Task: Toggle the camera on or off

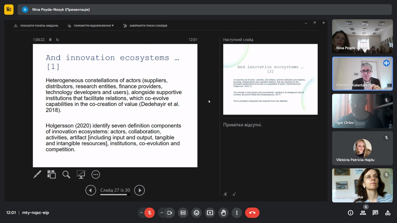Action: [x=170, y=213]
